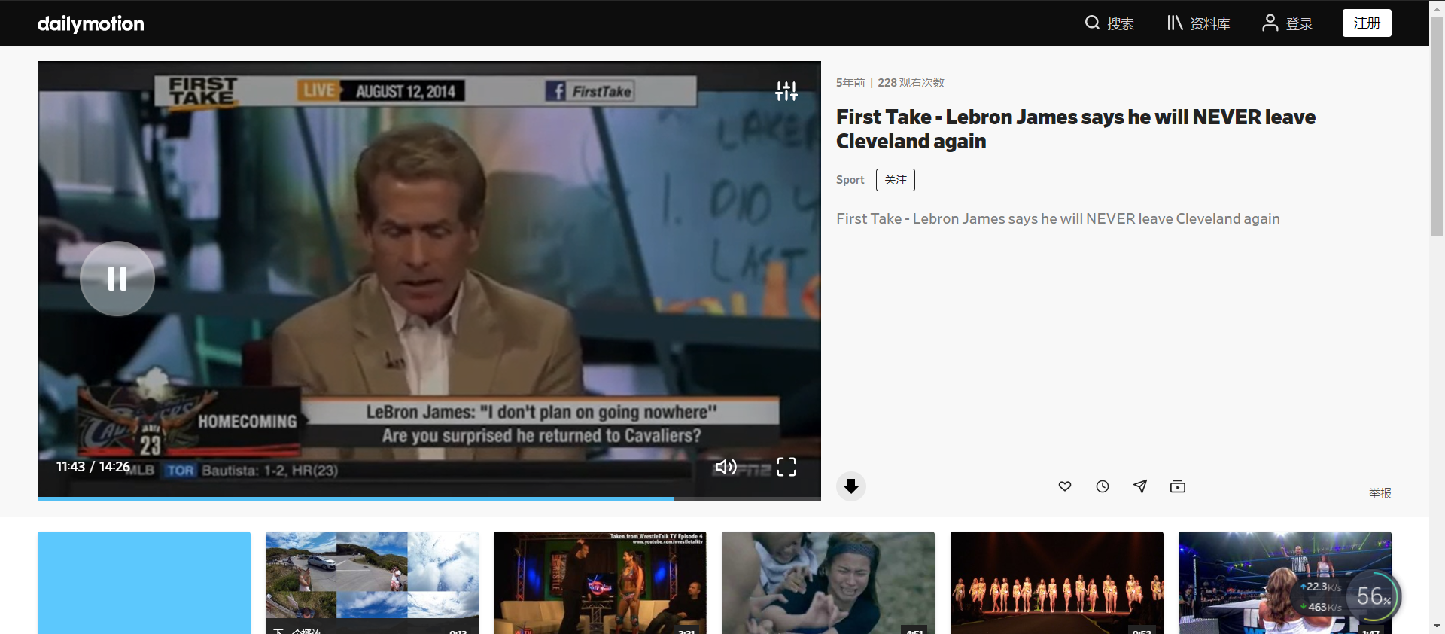The height and width of the screenshot is (634, 1445).
Task: Click the video title heading
Action: pos(1076,129)
